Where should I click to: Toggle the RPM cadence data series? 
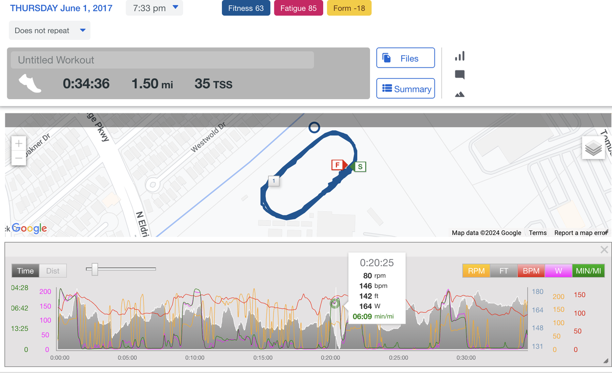click(476, 271)
